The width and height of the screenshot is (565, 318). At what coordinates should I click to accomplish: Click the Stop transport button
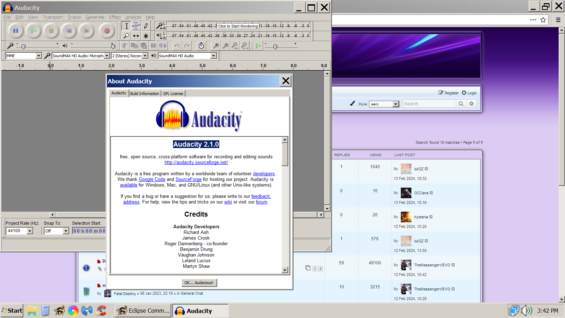pyautogui.click(x=51, y=31)
